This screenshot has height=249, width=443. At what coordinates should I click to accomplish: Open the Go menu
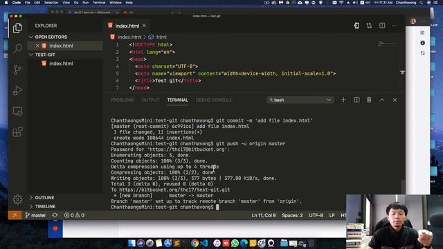tap(76, 3)
